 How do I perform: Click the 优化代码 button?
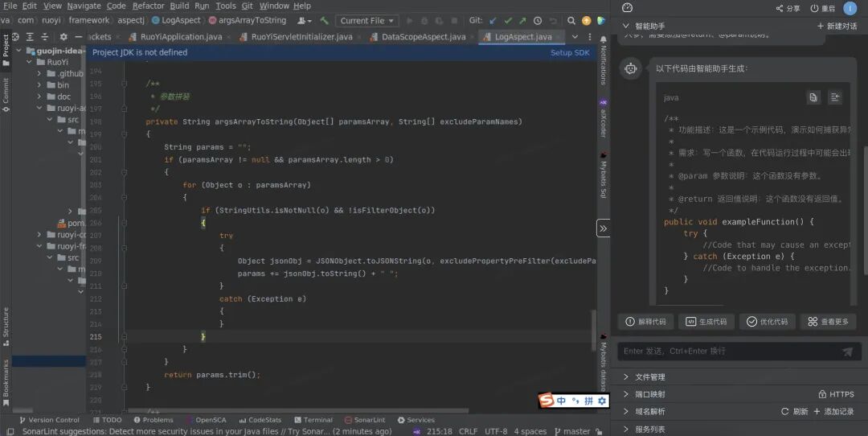(768, 321)
